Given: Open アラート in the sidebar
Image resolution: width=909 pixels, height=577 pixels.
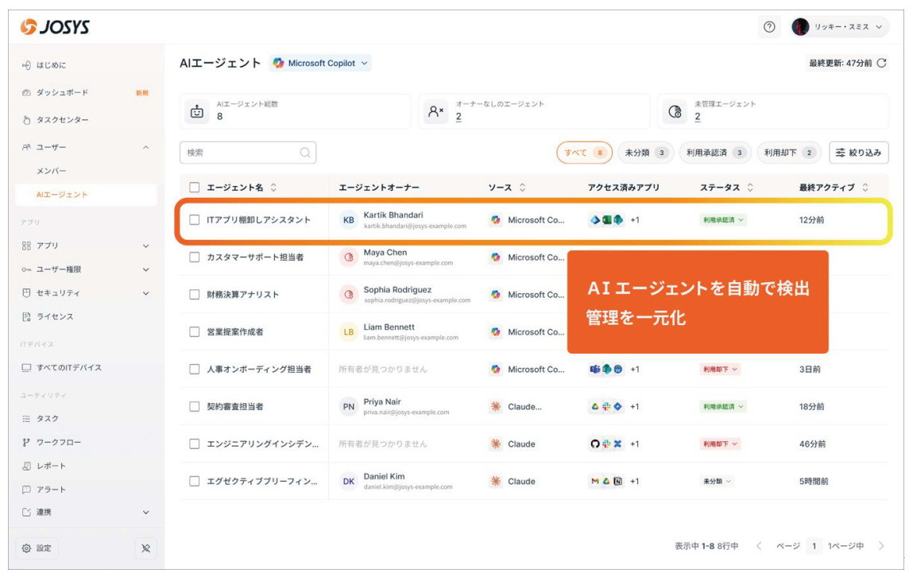Looking at the screenshot, I should [51, 490].
